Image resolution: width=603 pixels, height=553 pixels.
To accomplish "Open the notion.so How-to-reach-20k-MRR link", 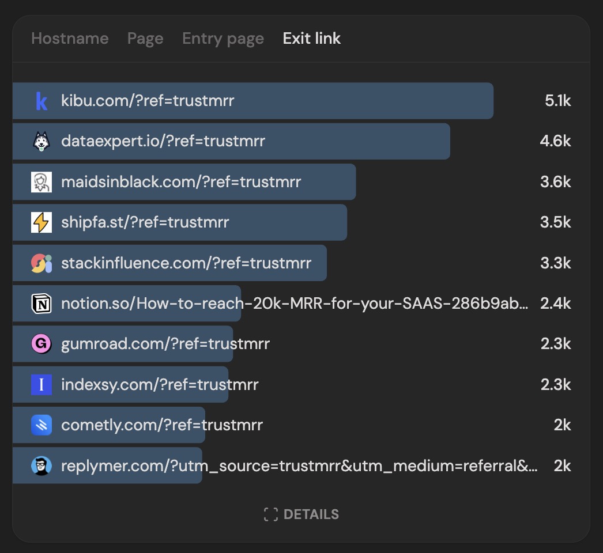I will tap(295, 304).
